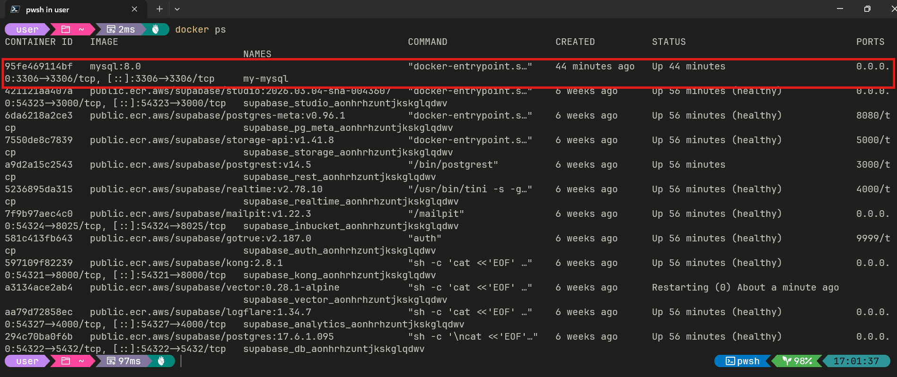
Task: Click the "/bin/postgrest" command
Action: [x=453, y=164]
